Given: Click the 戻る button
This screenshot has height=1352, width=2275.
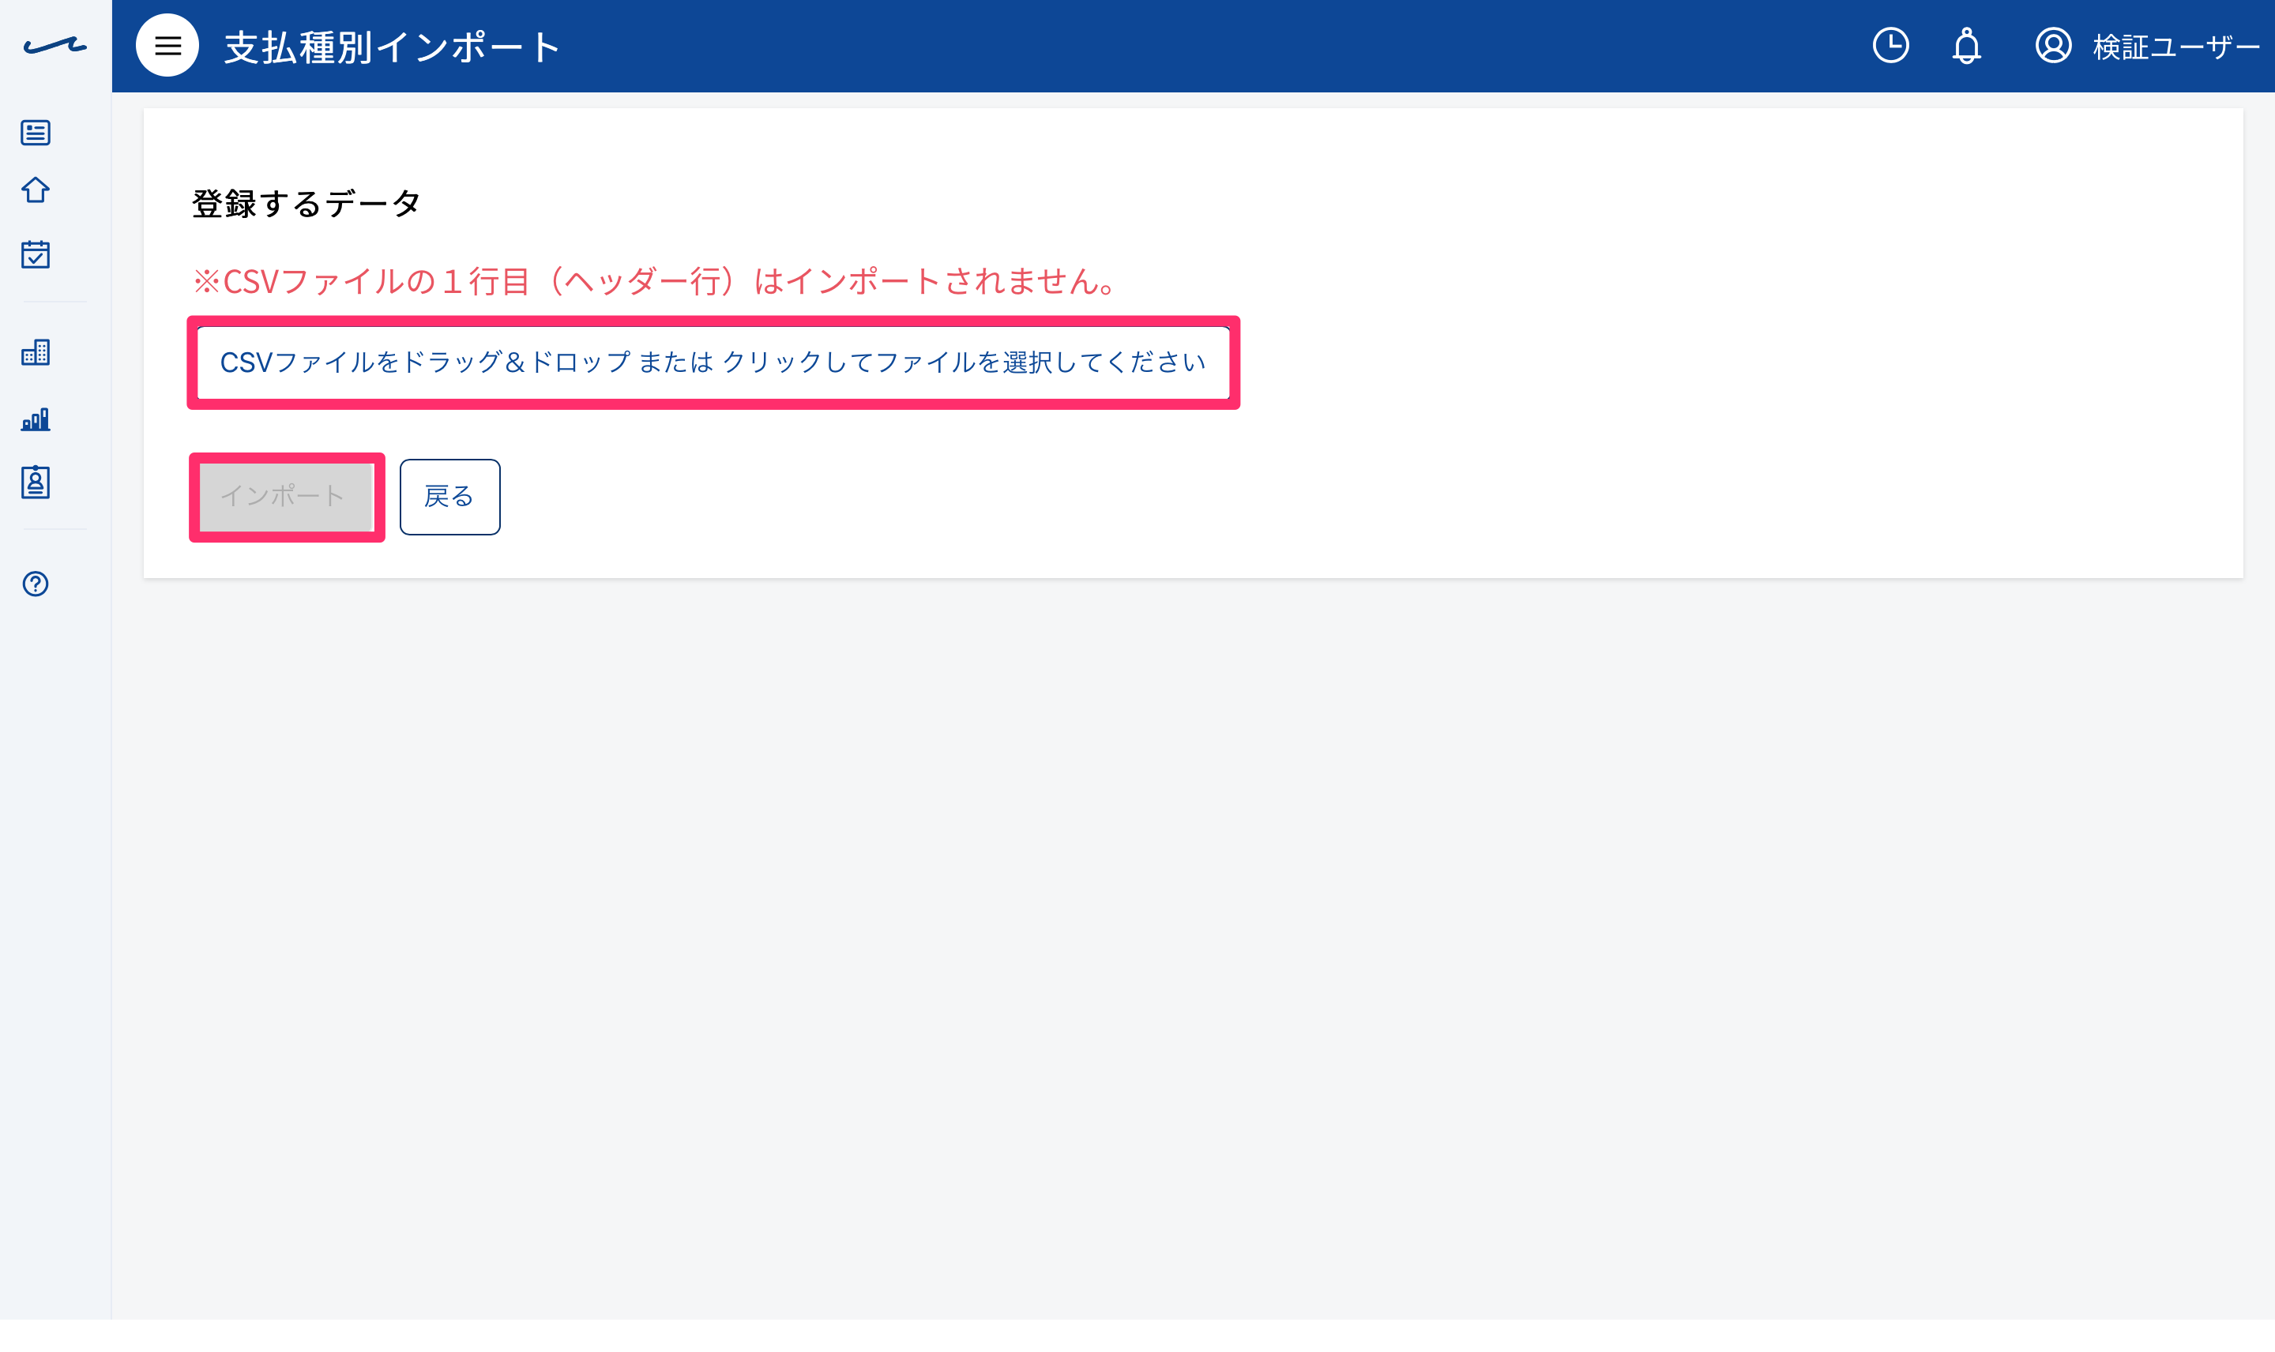Looking at the screenshot, I should point(450,497).
